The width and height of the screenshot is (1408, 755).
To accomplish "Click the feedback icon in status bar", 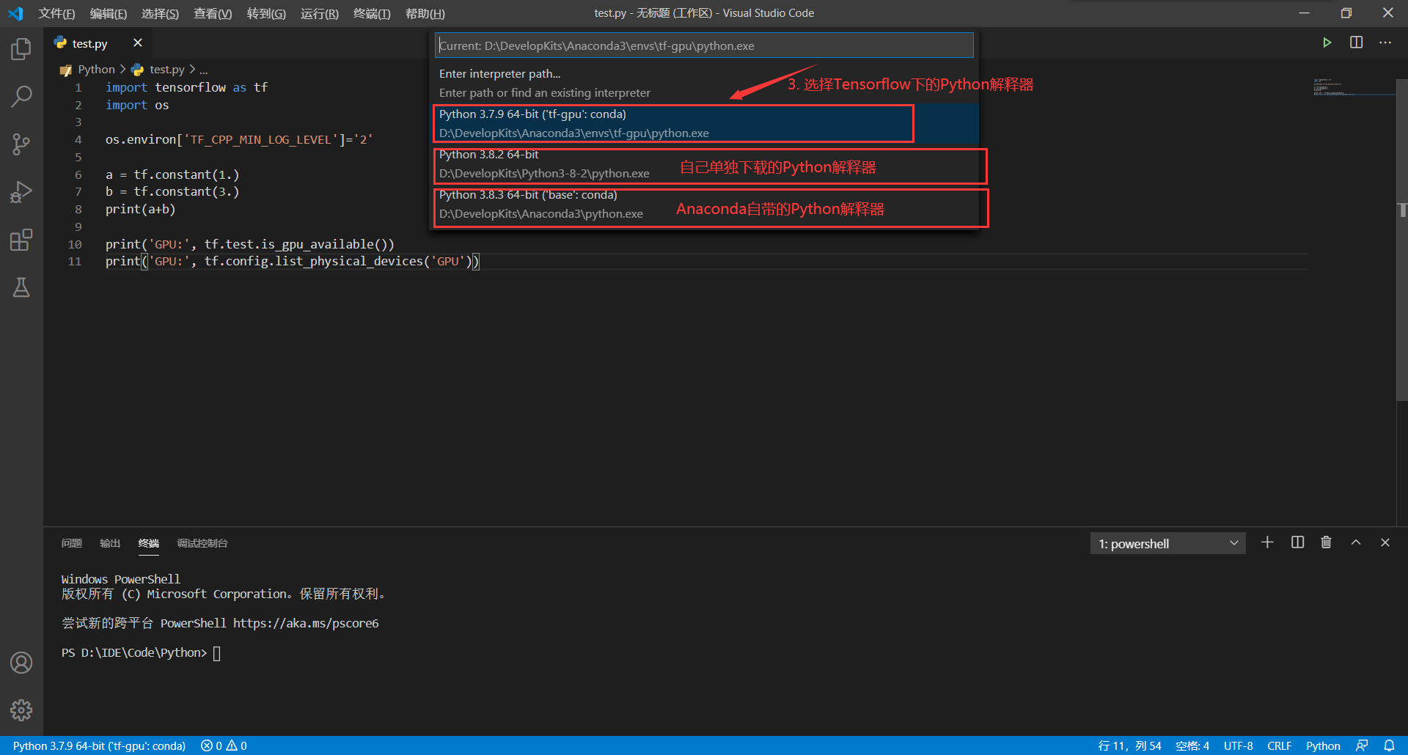I will pos(1362,745).
